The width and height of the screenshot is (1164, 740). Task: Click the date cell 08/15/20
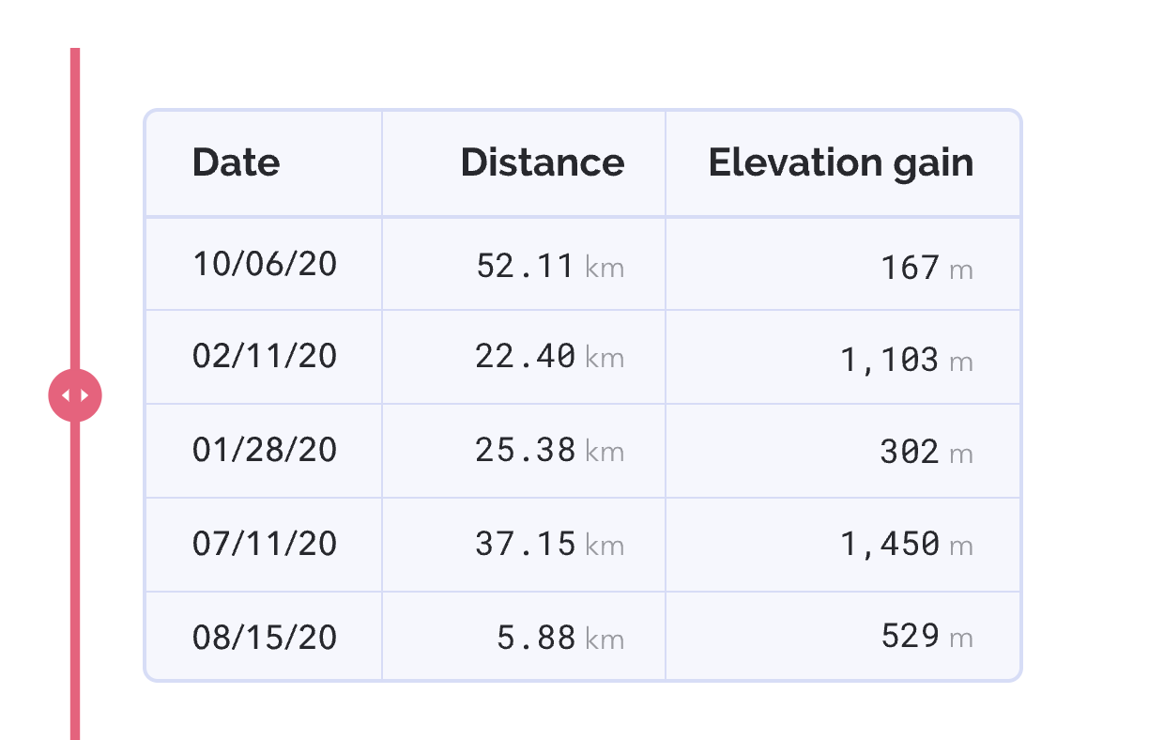pos(265,639)
